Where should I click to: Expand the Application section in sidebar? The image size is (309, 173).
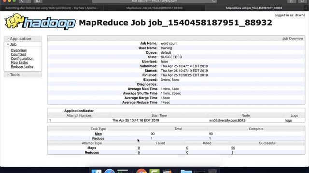point(23,38)
